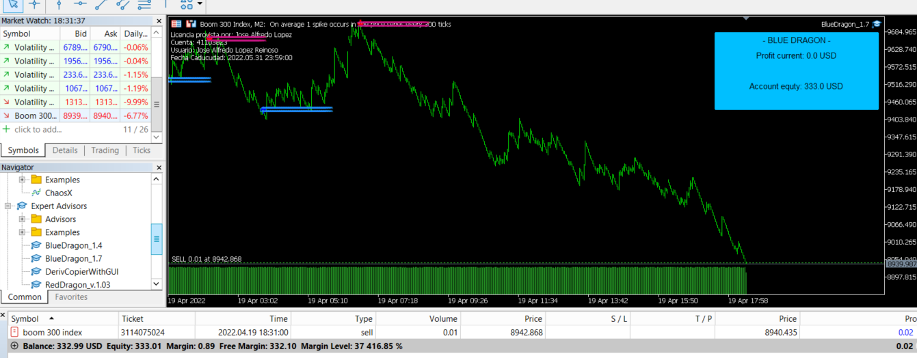Select Volatility row with -1.19% change

[x=75, y=88]
